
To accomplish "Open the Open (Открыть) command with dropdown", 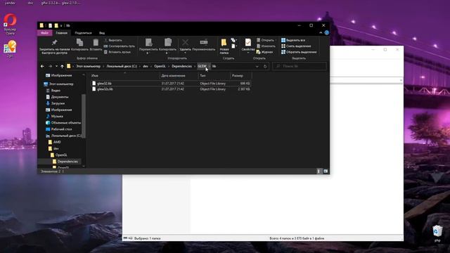I will pyautogui.click(x=266, y=40).
